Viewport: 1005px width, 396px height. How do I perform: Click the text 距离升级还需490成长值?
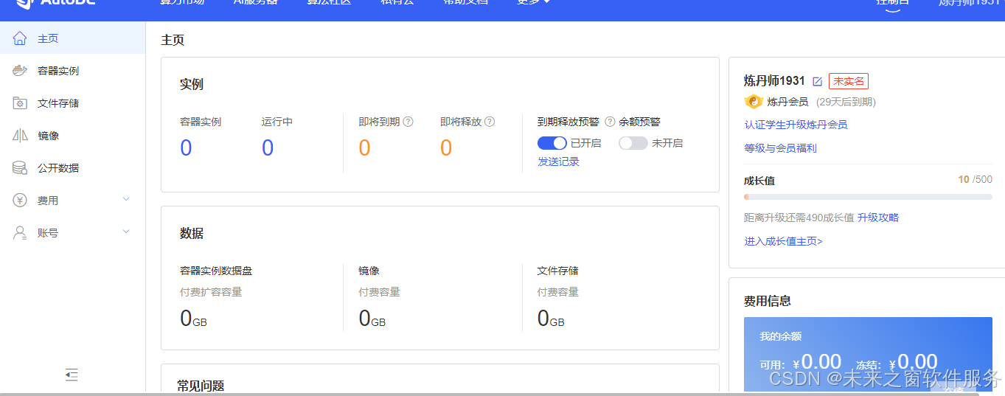coord(799,218)
